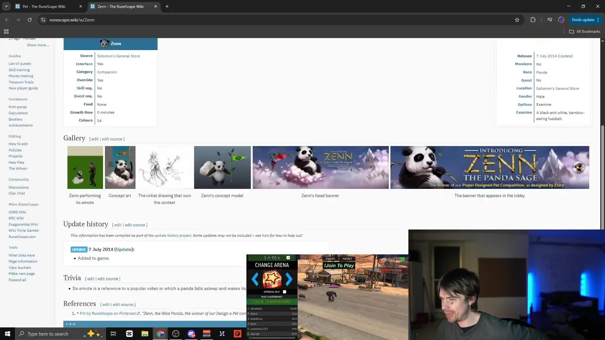Image resolution: width=605 pixels, height=340 pixels.
Task: Open OBS Studio from the taskbar
Action: (x=176, y=334)
